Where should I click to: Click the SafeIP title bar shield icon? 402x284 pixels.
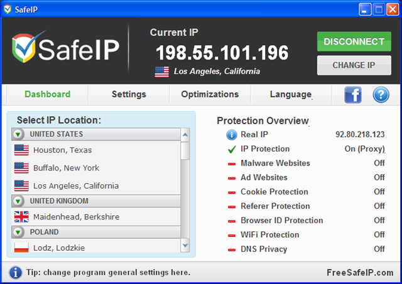coord(8,9)
